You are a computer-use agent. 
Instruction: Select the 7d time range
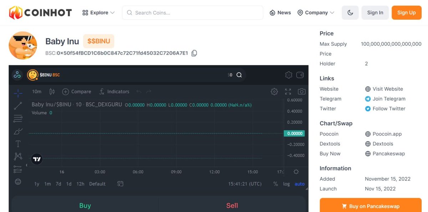pos(58,184)
